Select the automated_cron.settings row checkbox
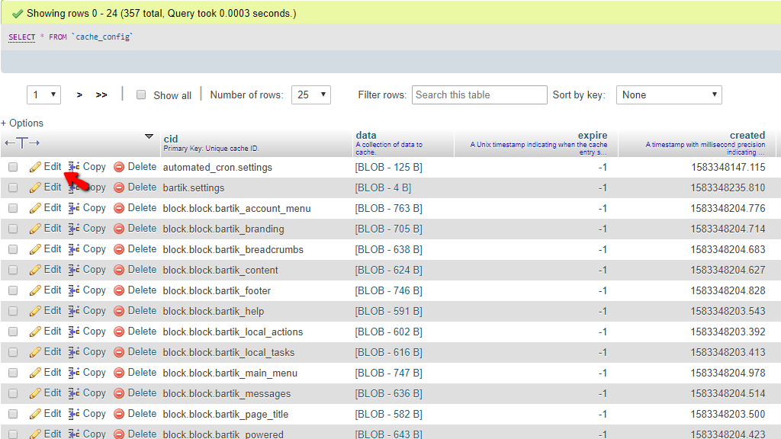Image resolution: width=781 pixels, height=439 pixels. point(13,167)
